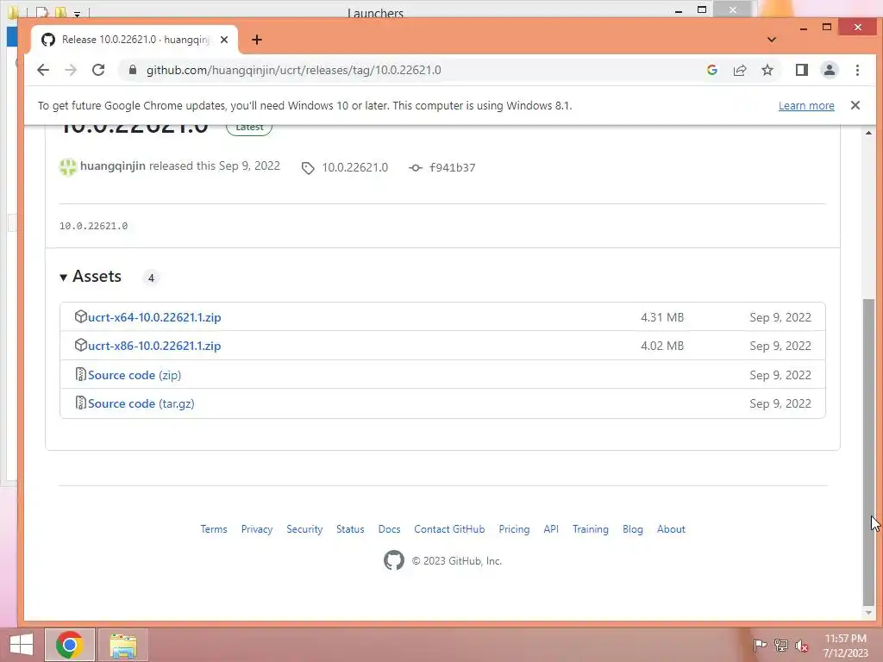The image size is (883, 662).
Task: Click zip file icon for Source code (zip)
Action: pyautogui.click(x=80, y=374)
